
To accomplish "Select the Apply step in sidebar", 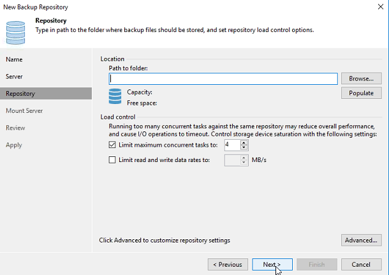I will (14, 145).
